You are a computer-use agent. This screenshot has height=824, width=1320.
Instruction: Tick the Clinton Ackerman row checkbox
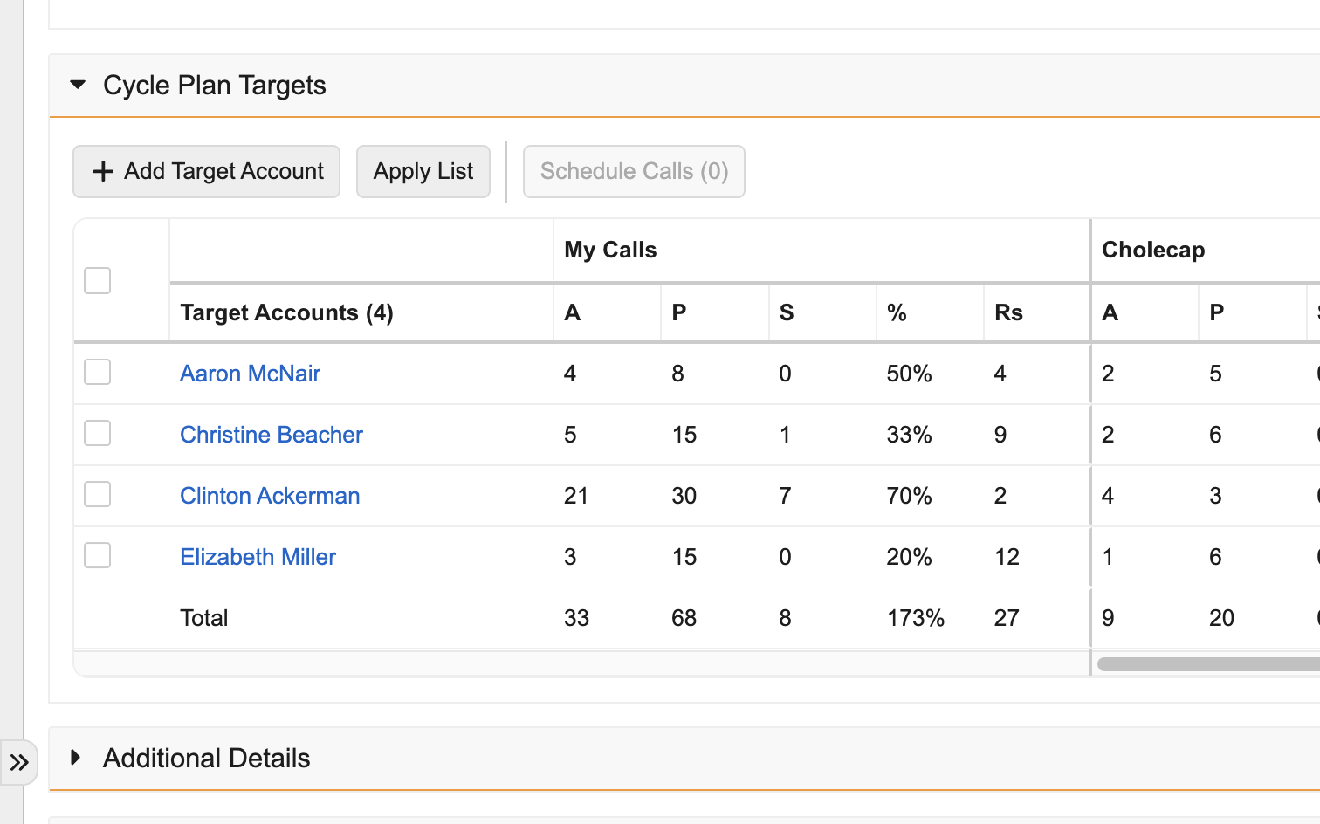coord(97,495)
